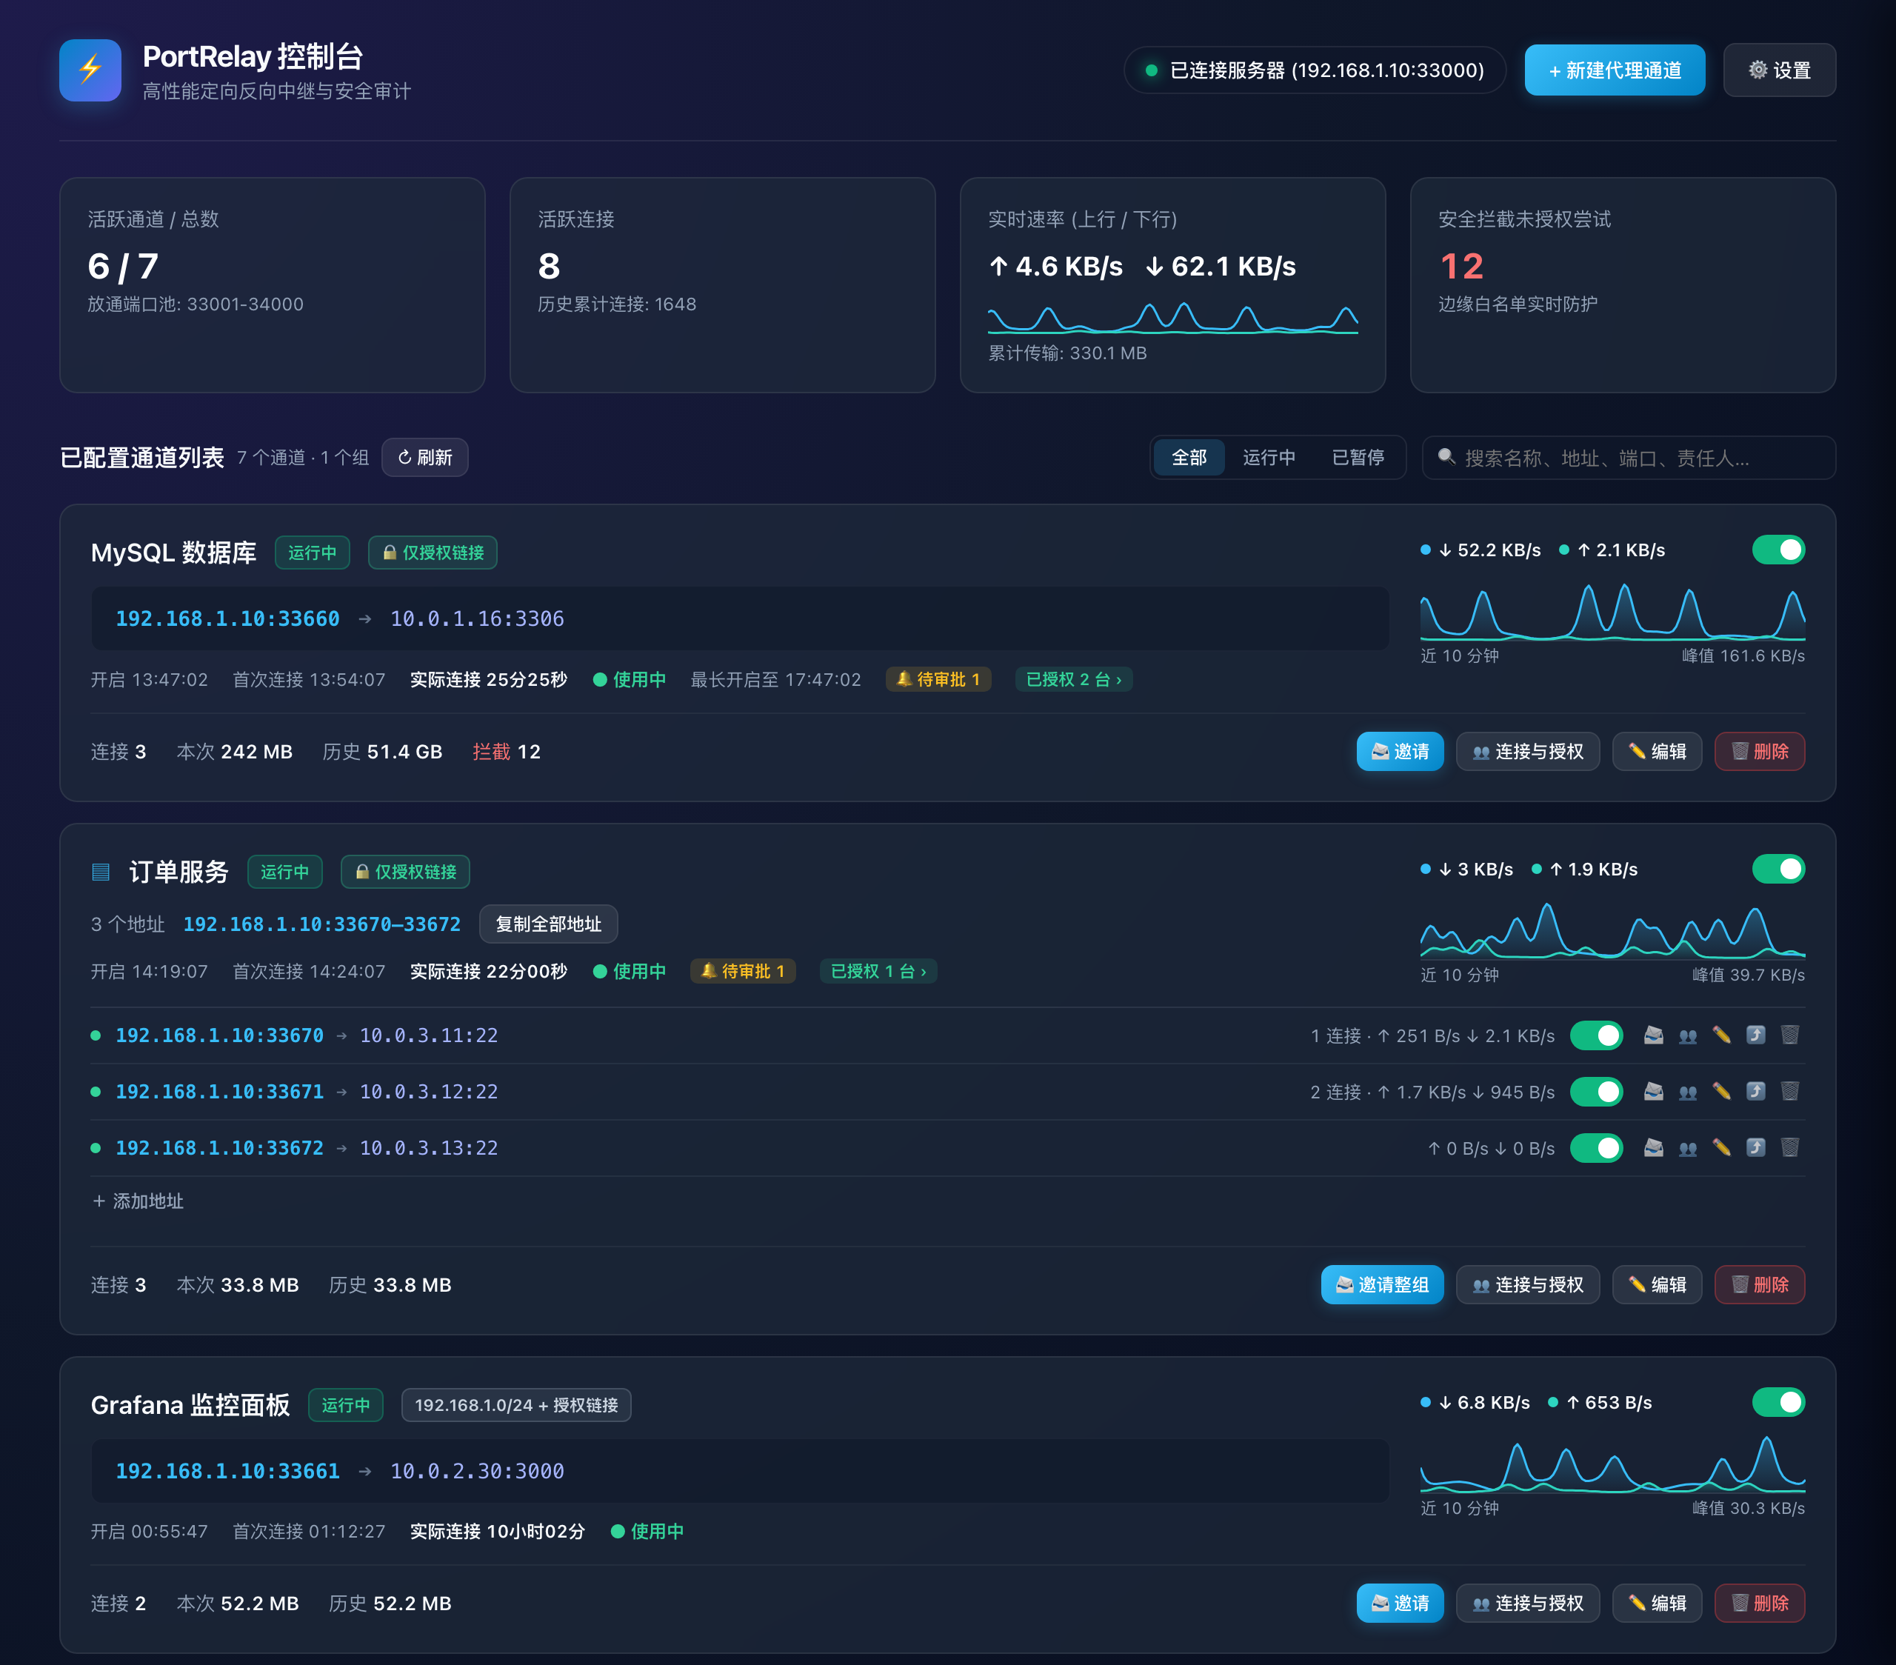Click invite envelope icon for 192.168.1.10:33670 row
Screen dimensions: 1896x1665
pos(1653,1035)
